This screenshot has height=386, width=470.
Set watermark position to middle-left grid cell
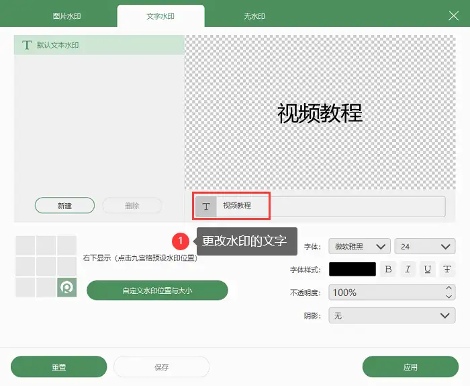point(26,266)
